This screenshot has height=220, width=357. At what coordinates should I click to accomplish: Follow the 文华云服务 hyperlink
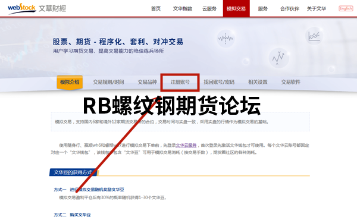pyautogui.click(x=186, y=145)
